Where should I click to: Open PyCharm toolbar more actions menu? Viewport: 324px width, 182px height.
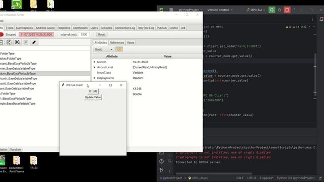point(295,10)
